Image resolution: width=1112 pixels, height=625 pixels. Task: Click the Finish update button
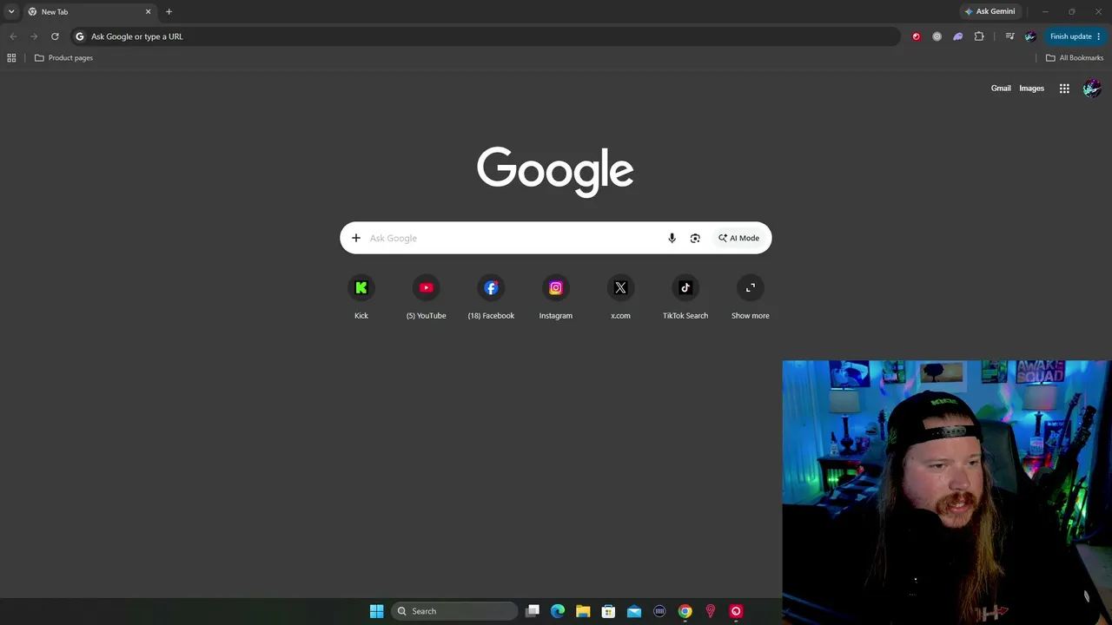click(x=1076, y=36)
